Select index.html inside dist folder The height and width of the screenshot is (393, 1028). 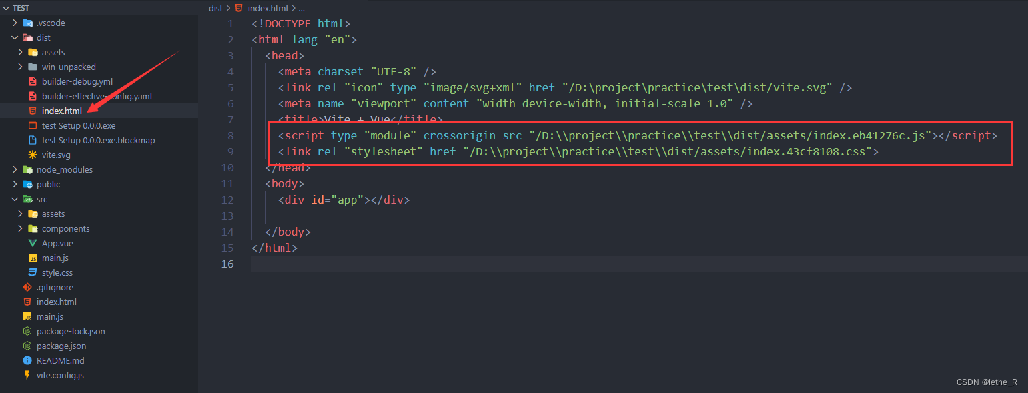[x=62, y=111]
